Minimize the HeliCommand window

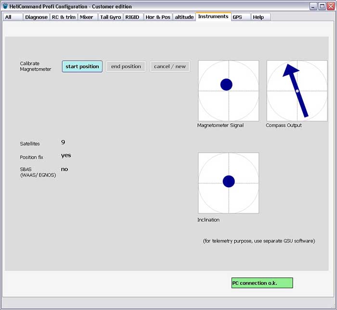[x=313, y=6]
